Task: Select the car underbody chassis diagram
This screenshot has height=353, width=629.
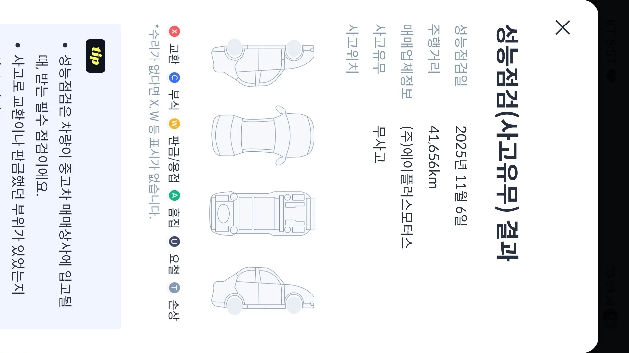Action: pos(262,213)
